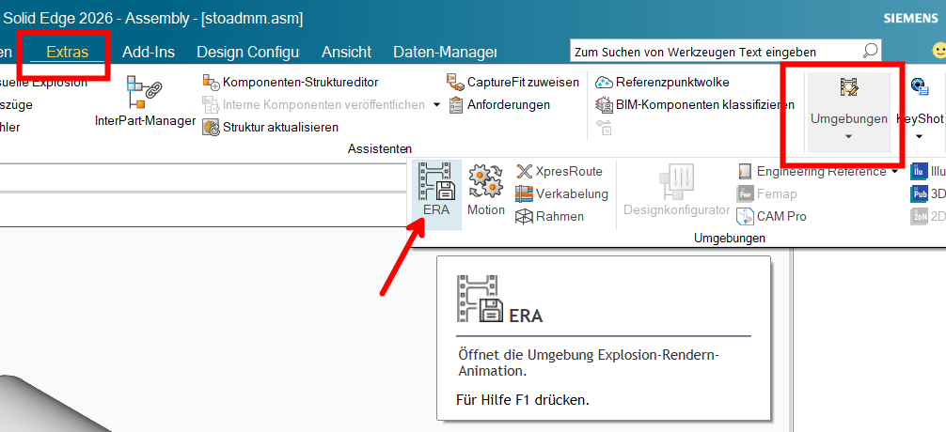Click BIM-Komponenten klassifizieren
This screenshot has height=432, width=946.
695,105
